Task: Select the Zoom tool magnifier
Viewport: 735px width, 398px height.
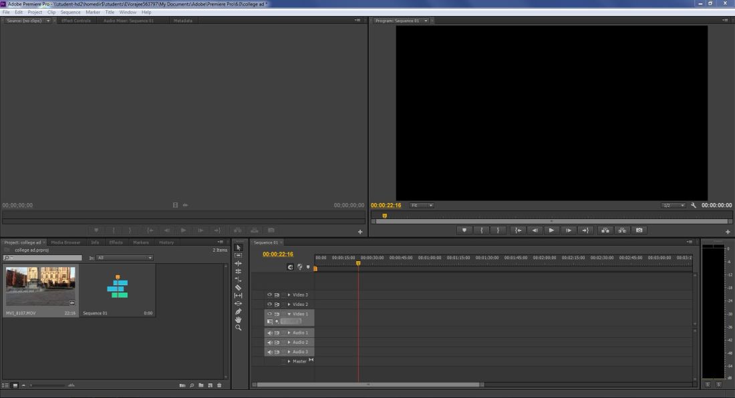Action: [239, 327]
